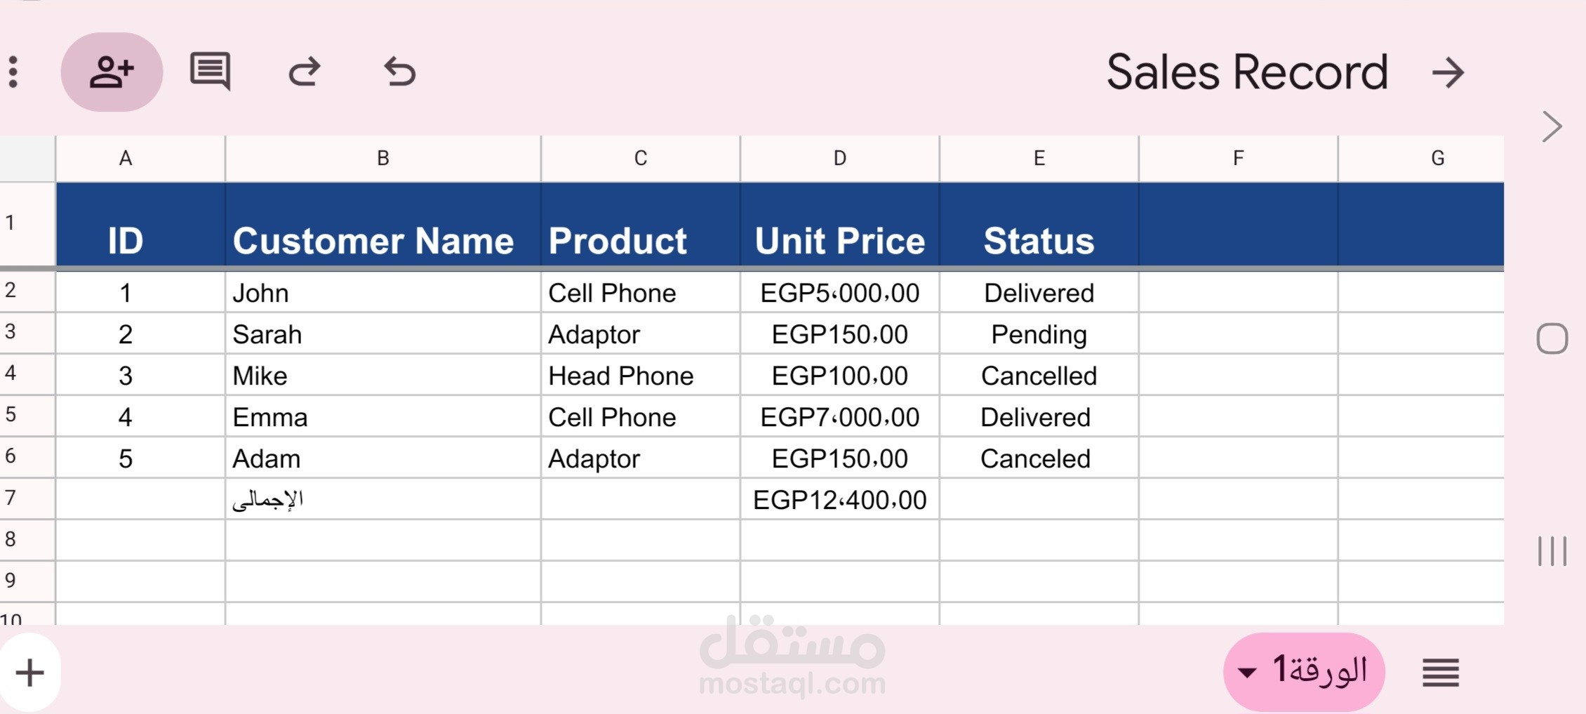This screenshot has width=1586, height=714.
Task: Select the cell containing Sarah
Action: [382, 334]
